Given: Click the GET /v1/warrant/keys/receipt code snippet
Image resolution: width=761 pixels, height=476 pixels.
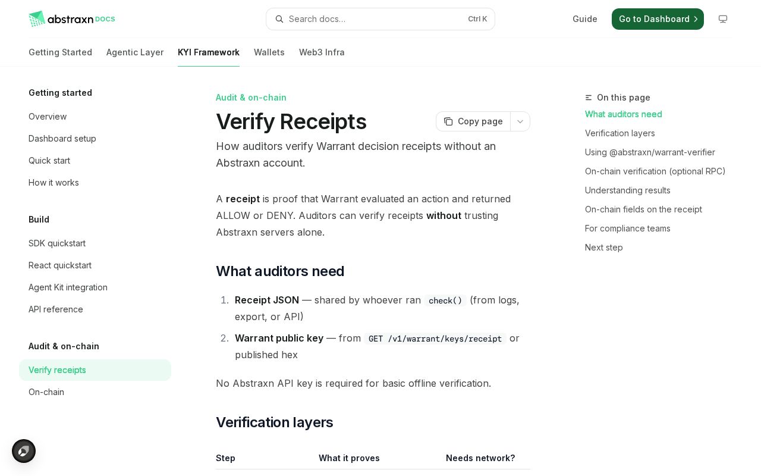Looking at the screenshot, I should (435, 339).
